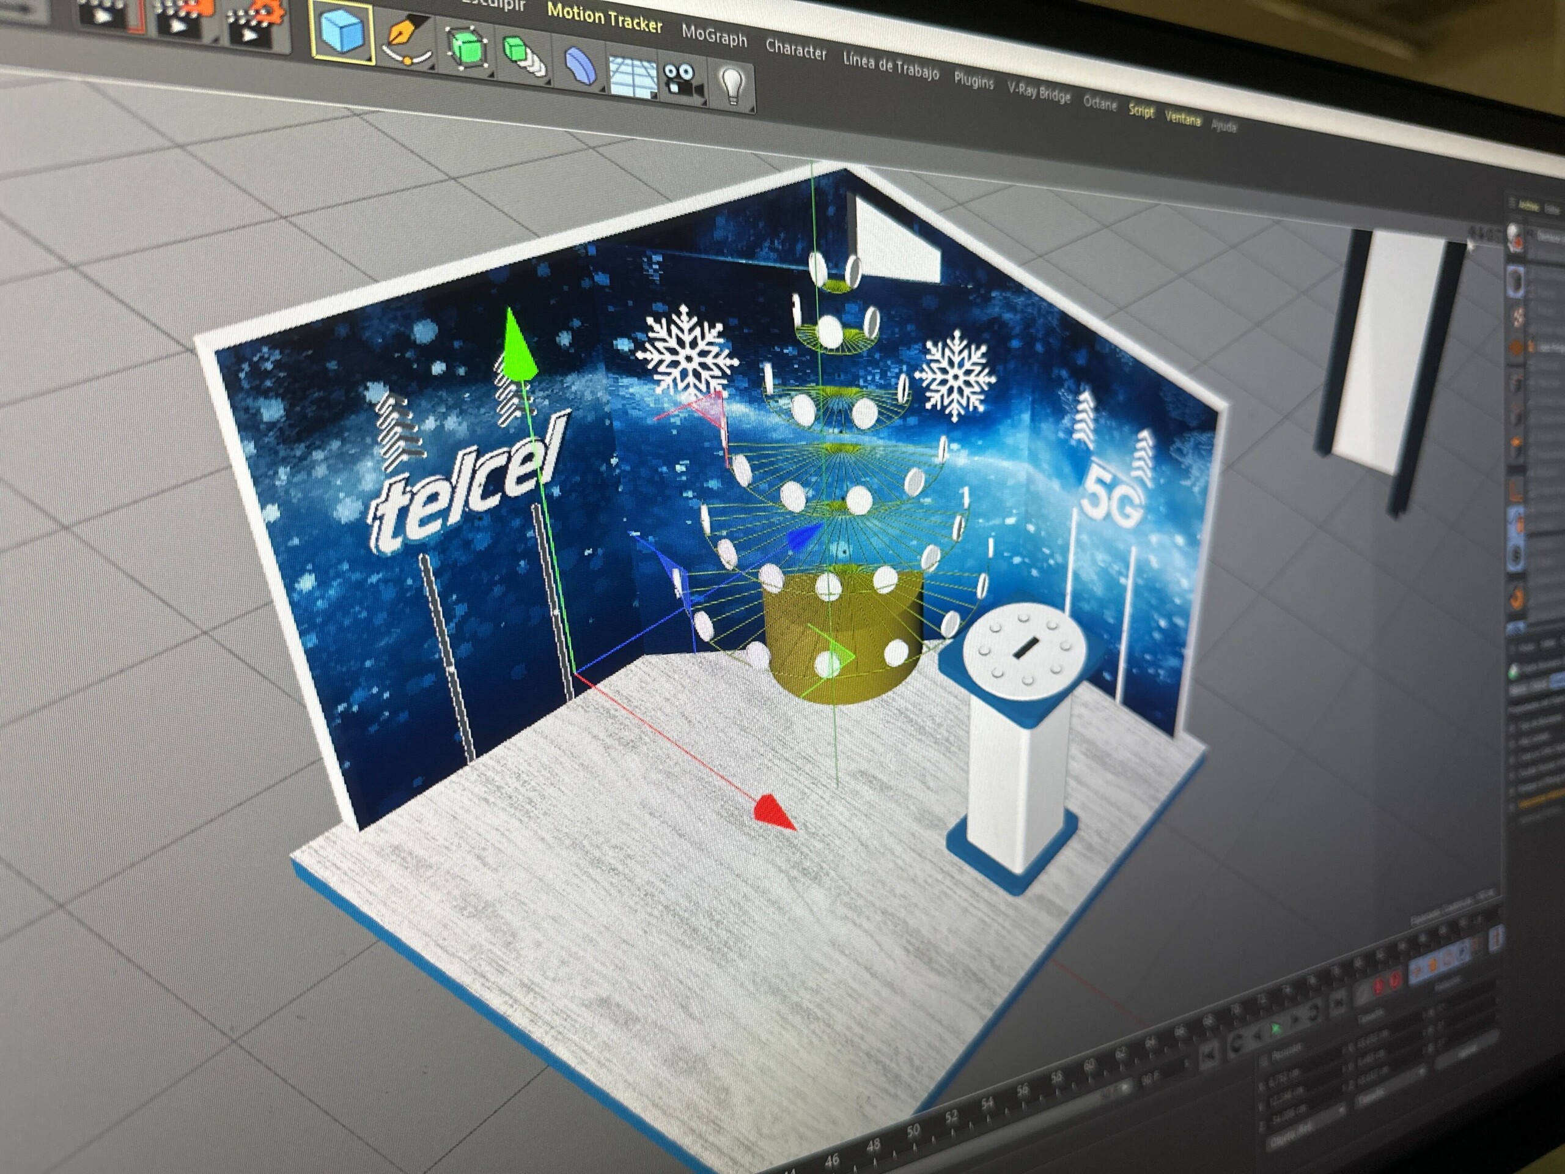Screen dimensions: 1565x1174
Task: Select the Cube primitive tool
Action: pyautogui.click(x=342, y=32)
